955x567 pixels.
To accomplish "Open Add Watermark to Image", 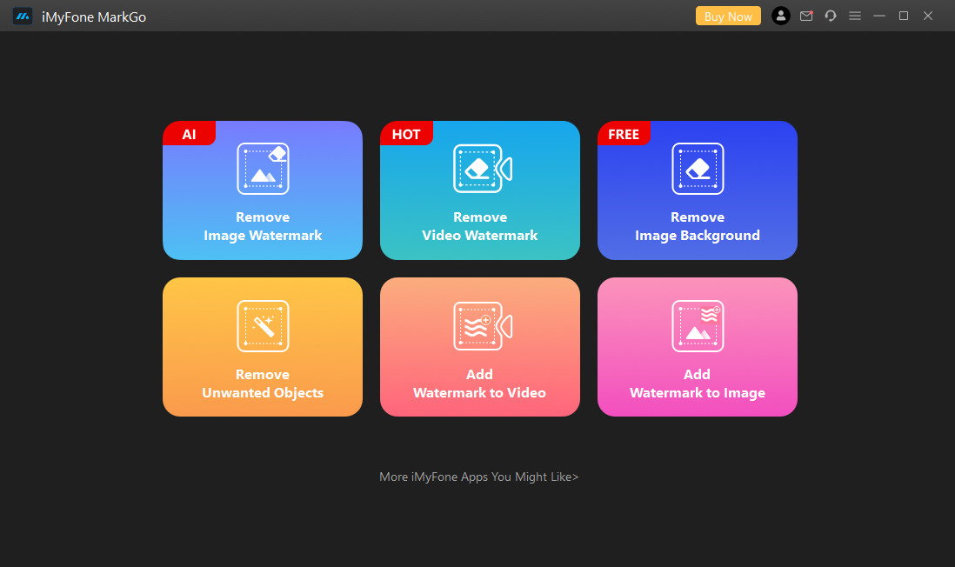I will click(x=697, y=347).
